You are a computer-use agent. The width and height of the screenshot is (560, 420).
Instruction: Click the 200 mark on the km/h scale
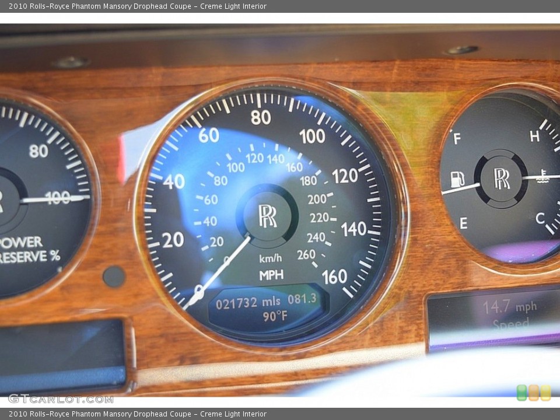tap(317, 199)
